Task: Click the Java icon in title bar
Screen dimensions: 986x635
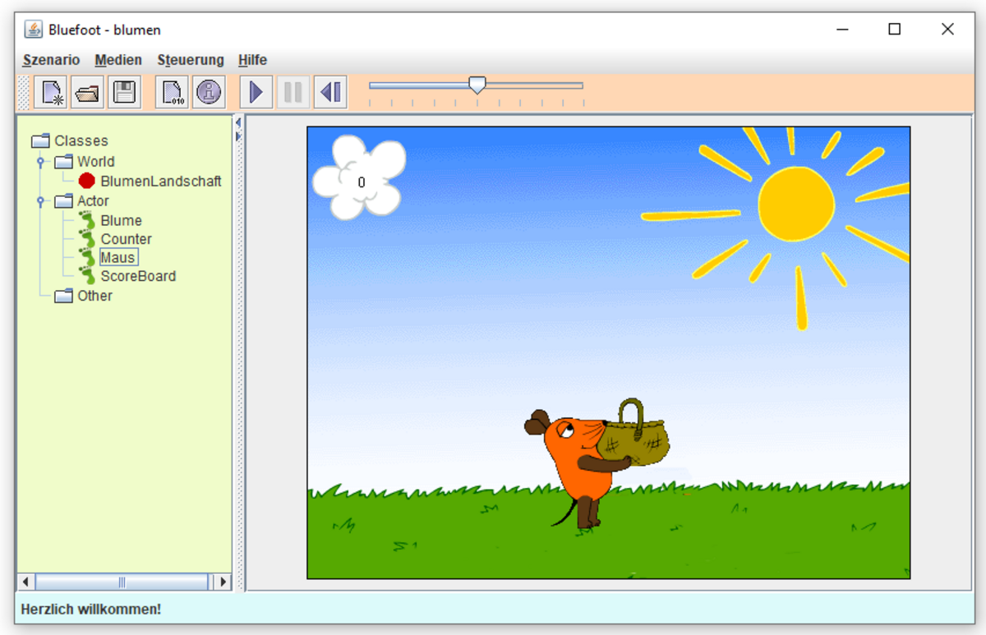Action: tap(34, 30)
